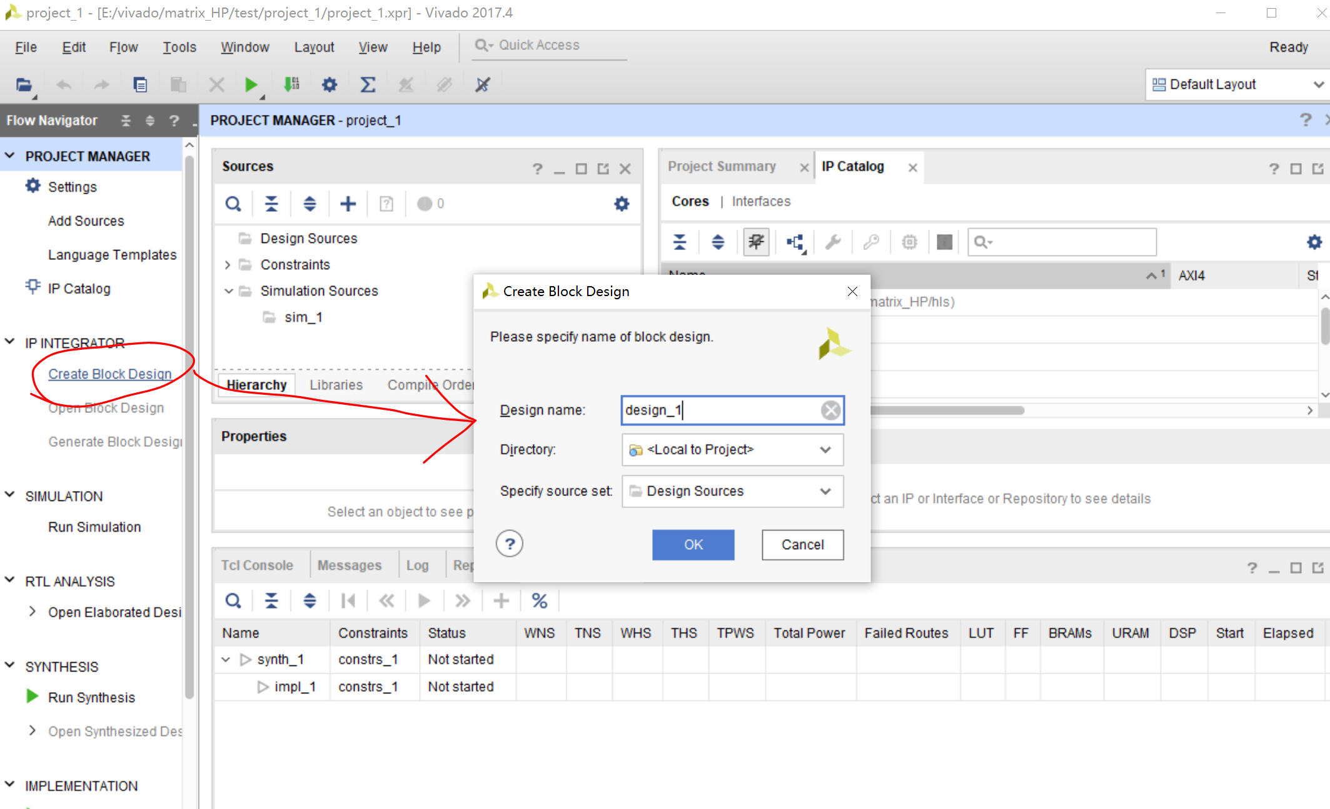Open Sources panel gear settings
Screen dimensions: 1330x809
point(621,204)
